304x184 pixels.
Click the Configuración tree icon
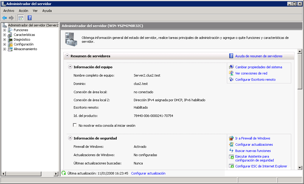point(10,44)
